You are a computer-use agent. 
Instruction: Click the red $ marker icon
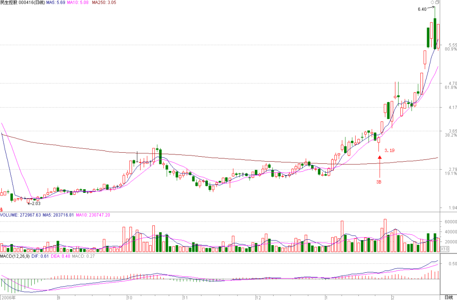click(x=1, y=209)
